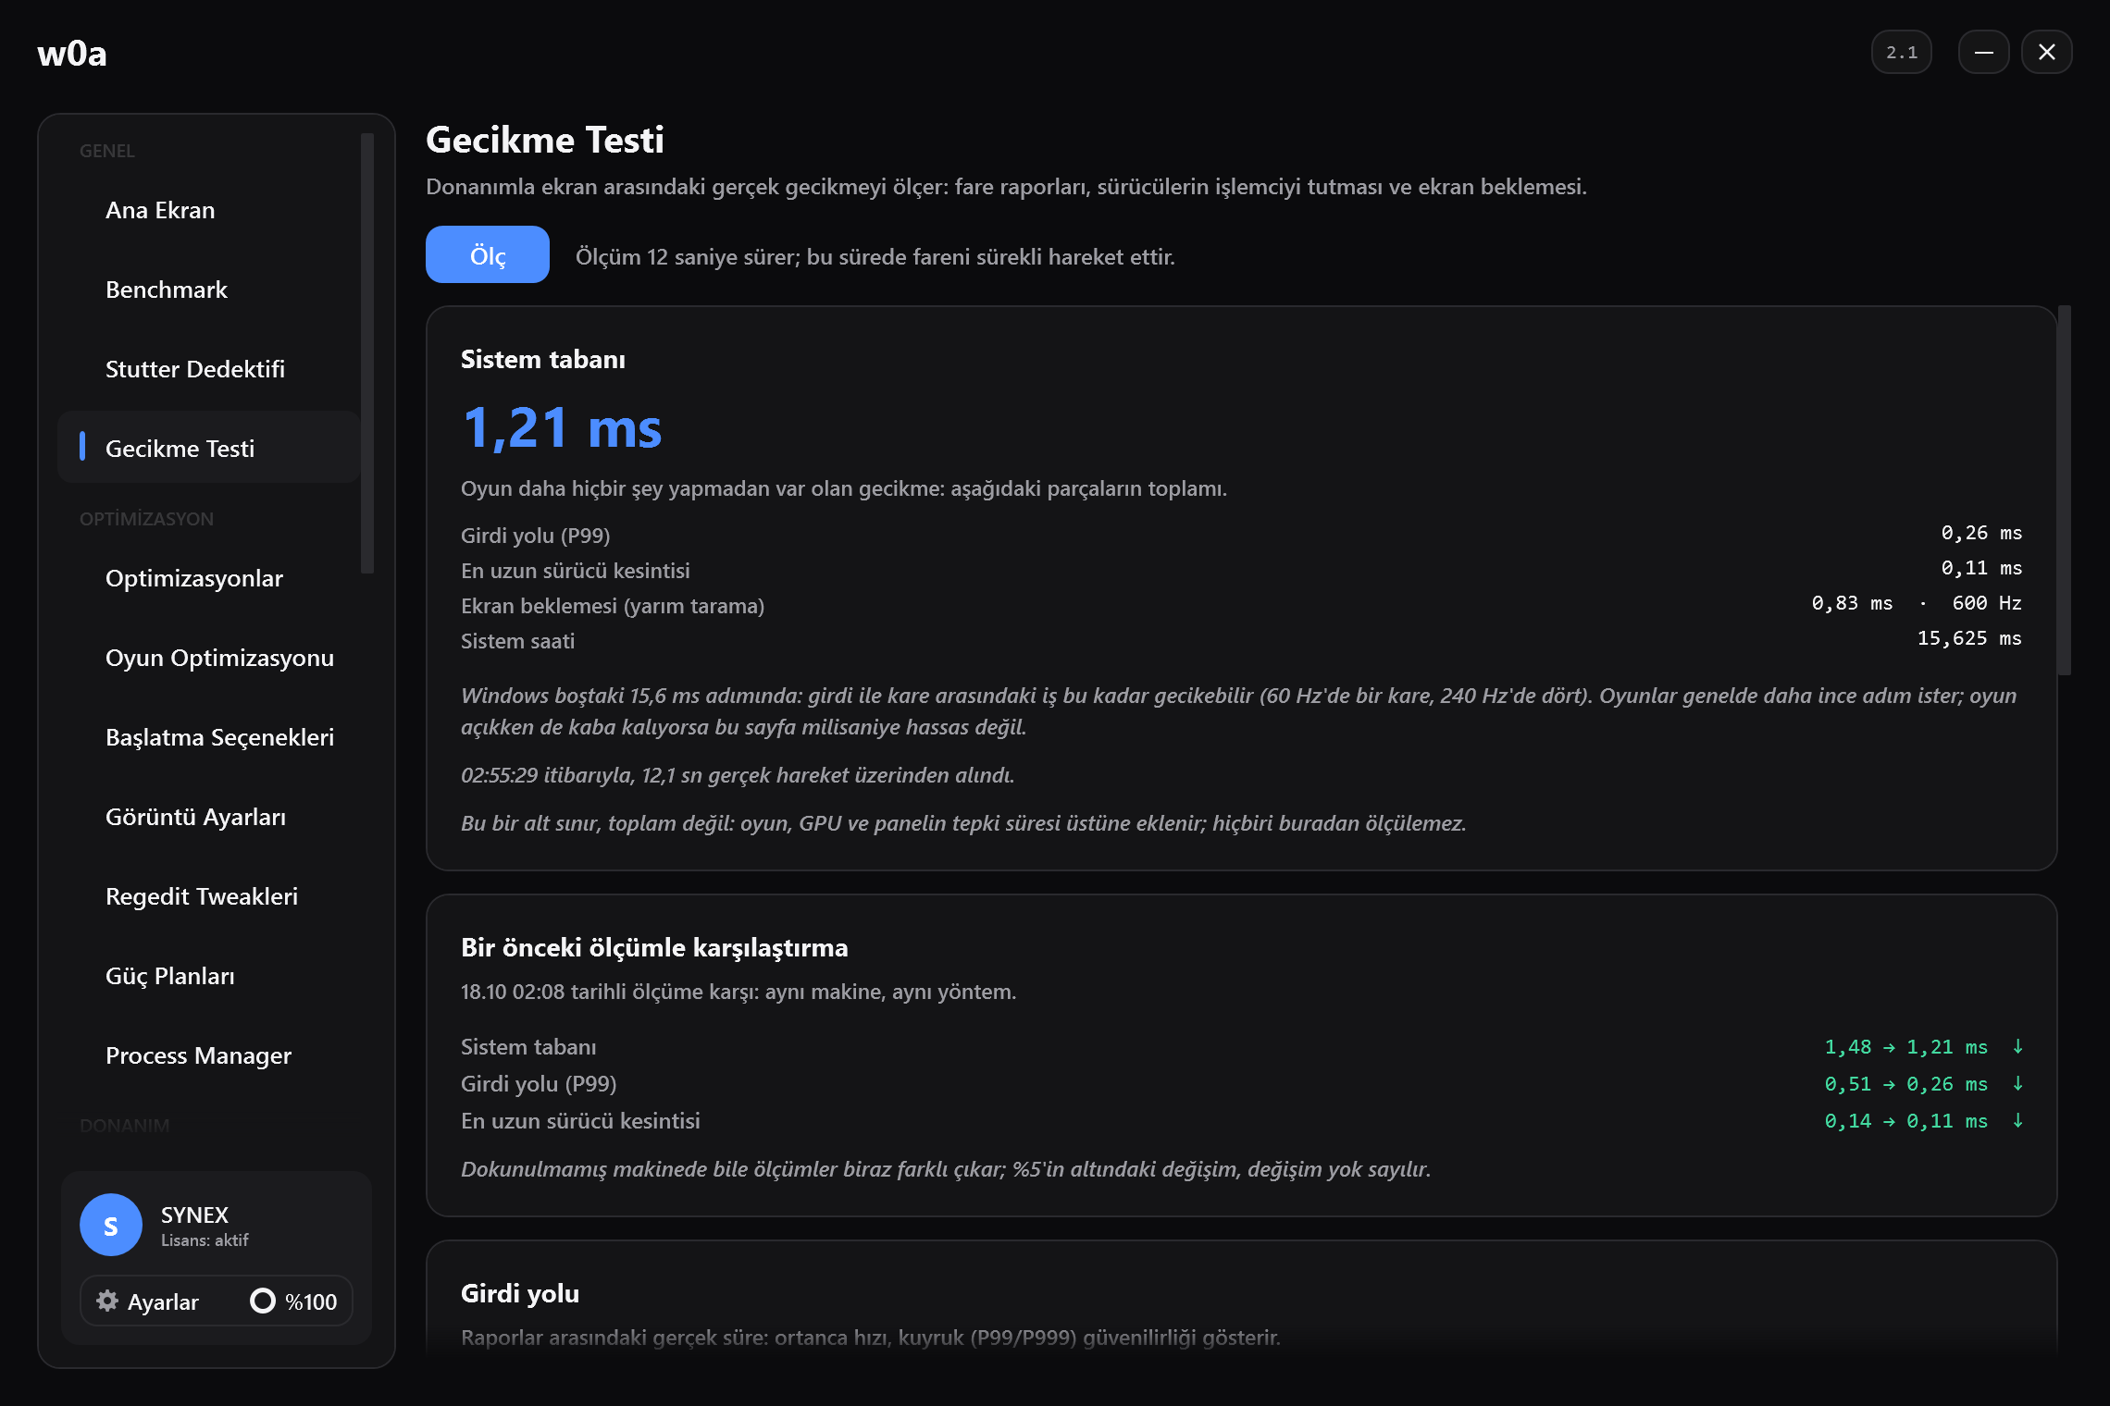Click the down arrow on Sistem tabanı comparison row

pos(2017,1046)
